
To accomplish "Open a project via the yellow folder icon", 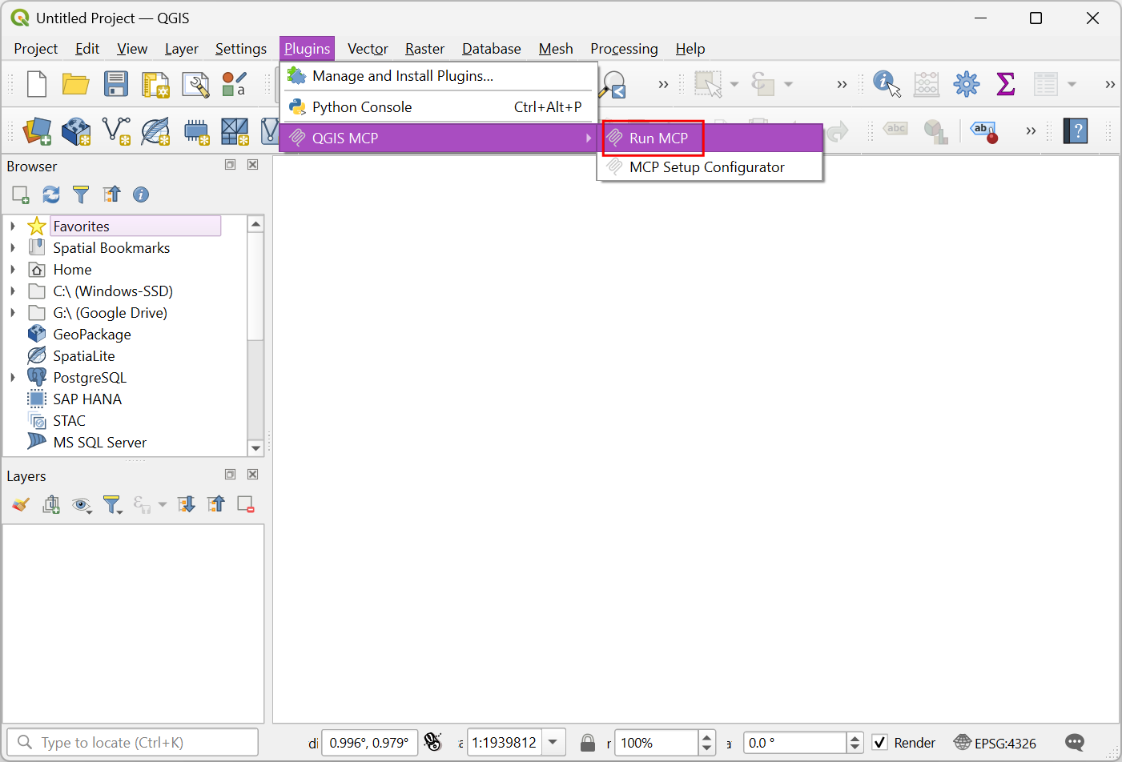I will pos(76,84).
